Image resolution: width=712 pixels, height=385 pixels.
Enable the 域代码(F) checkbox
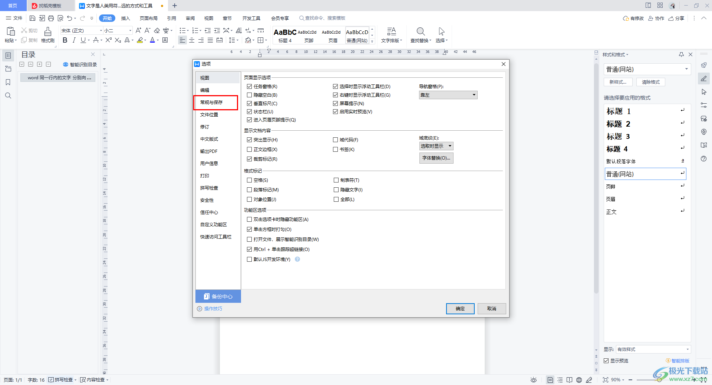point(336,140)
